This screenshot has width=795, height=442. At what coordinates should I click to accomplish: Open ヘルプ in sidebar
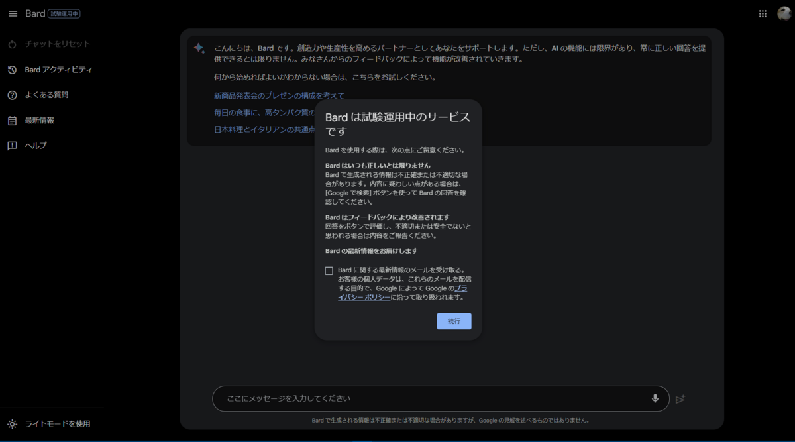(36, 146)
